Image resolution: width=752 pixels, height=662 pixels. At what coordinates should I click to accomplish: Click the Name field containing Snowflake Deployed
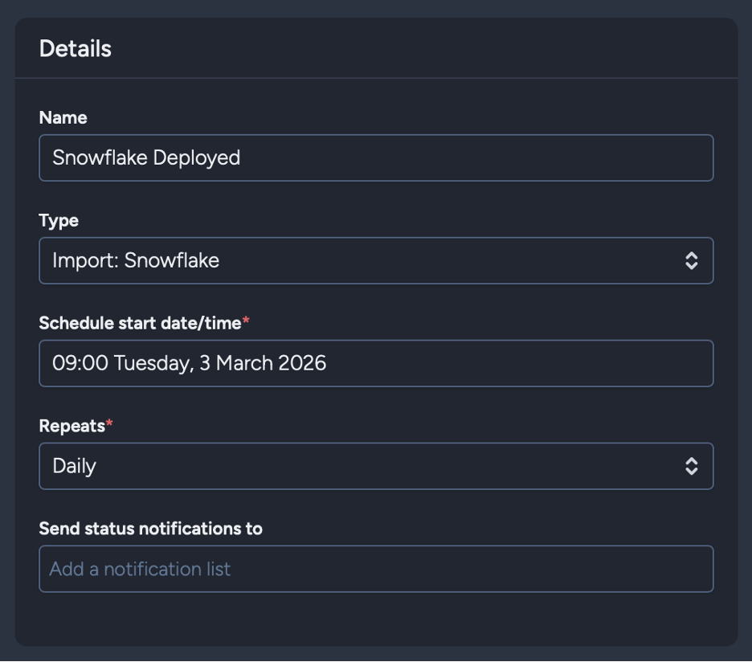point(375,157)
